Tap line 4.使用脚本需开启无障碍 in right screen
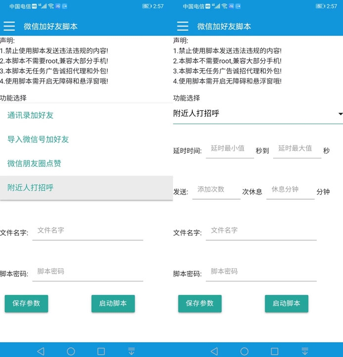 pyautogui.click(x=228, y=81)
